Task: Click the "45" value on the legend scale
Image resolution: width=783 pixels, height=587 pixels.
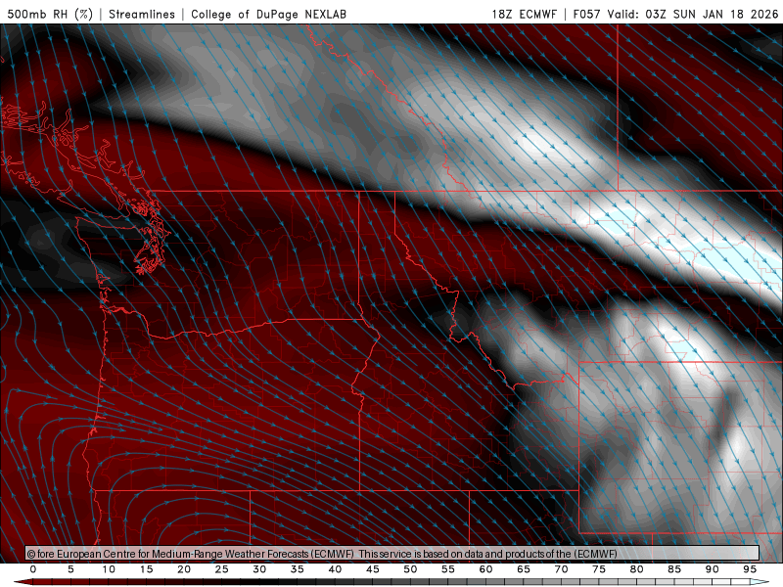Action: point(373,569)
